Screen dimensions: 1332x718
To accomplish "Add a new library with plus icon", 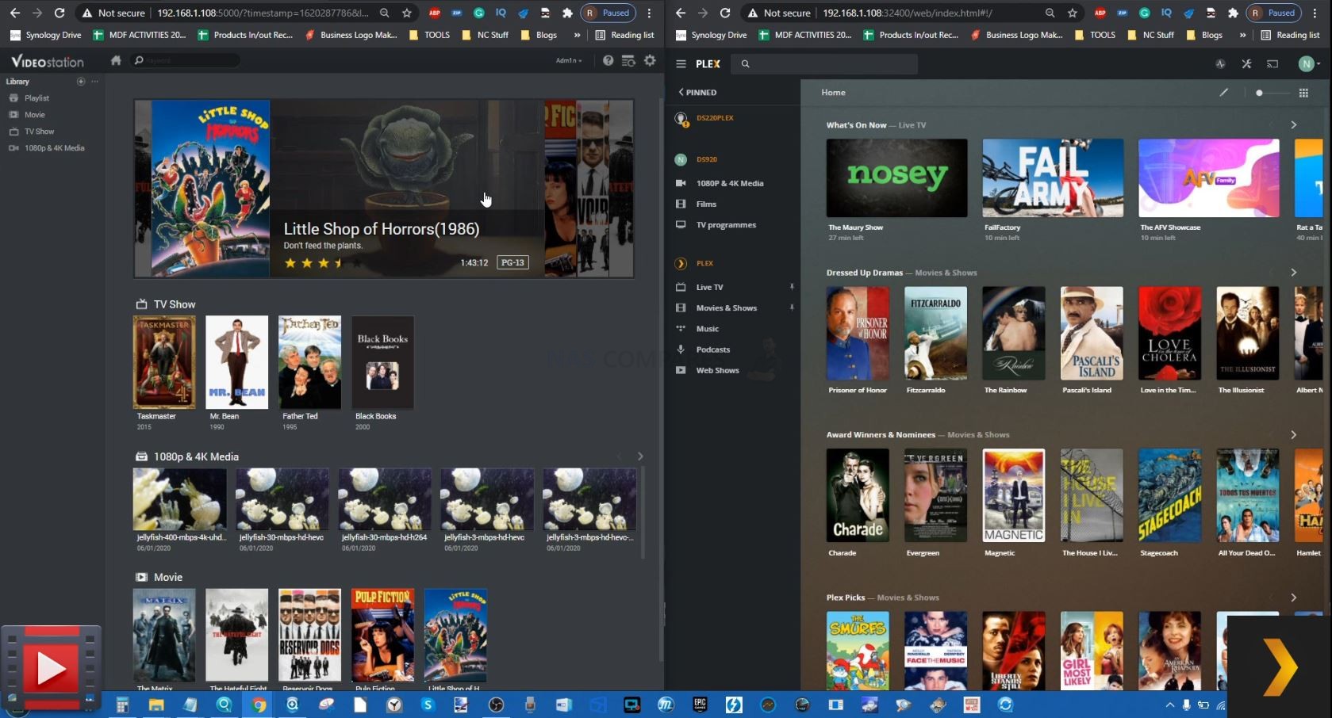I will coord(81,82).
